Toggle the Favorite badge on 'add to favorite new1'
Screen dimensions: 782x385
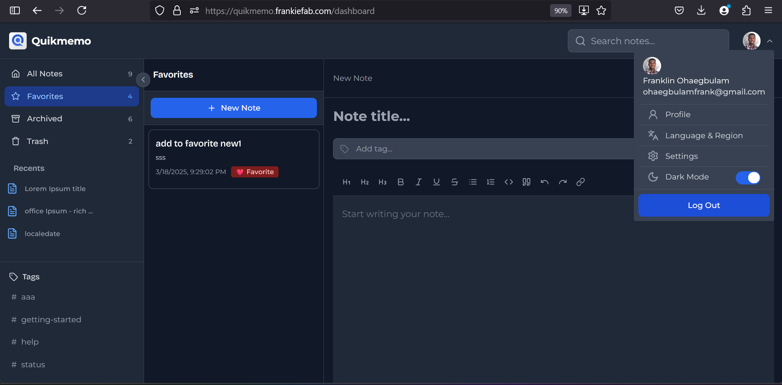click(x=255, y=172)
